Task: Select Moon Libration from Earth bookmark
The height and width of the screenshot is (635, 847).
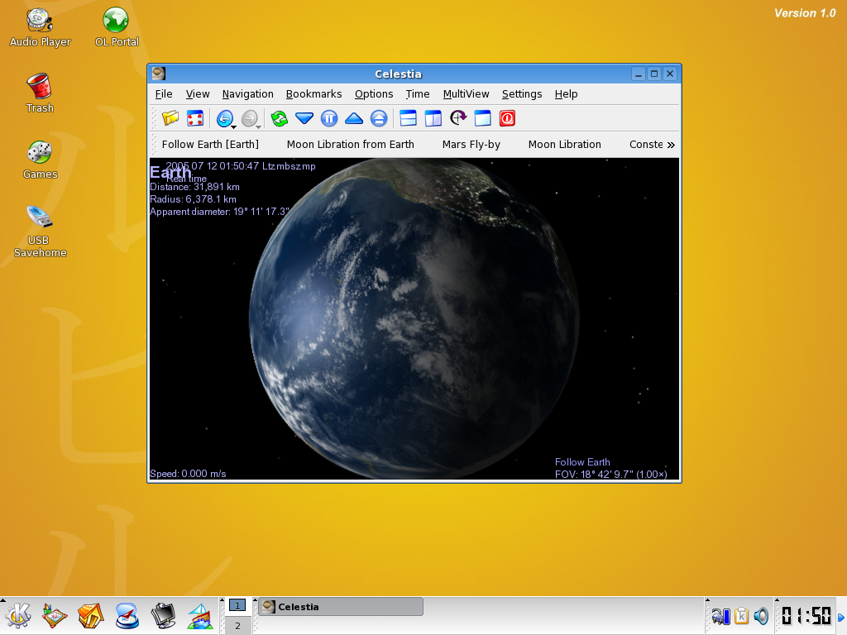Action: (x=351, y=144)
